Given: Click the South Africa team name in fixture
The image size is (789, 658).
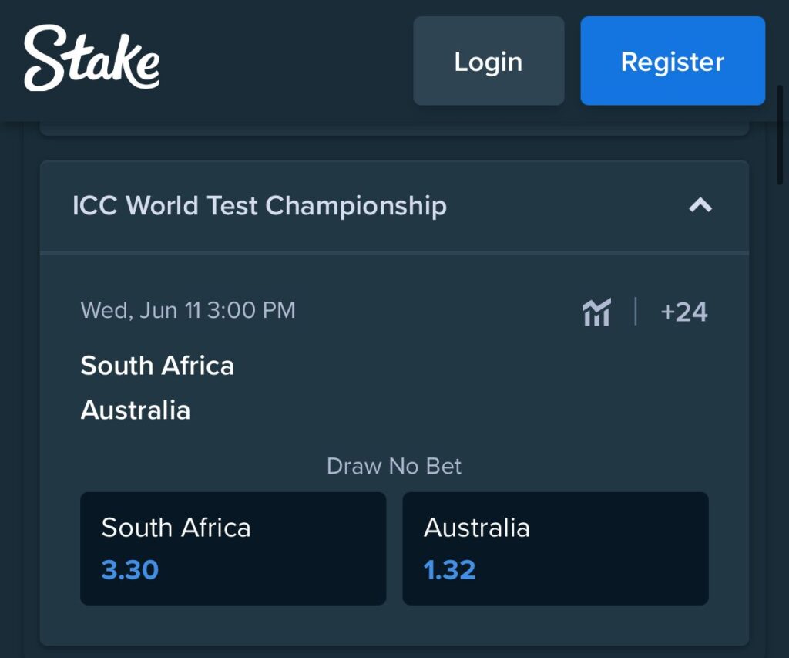Looking at the screenshot, I should 157,366.
